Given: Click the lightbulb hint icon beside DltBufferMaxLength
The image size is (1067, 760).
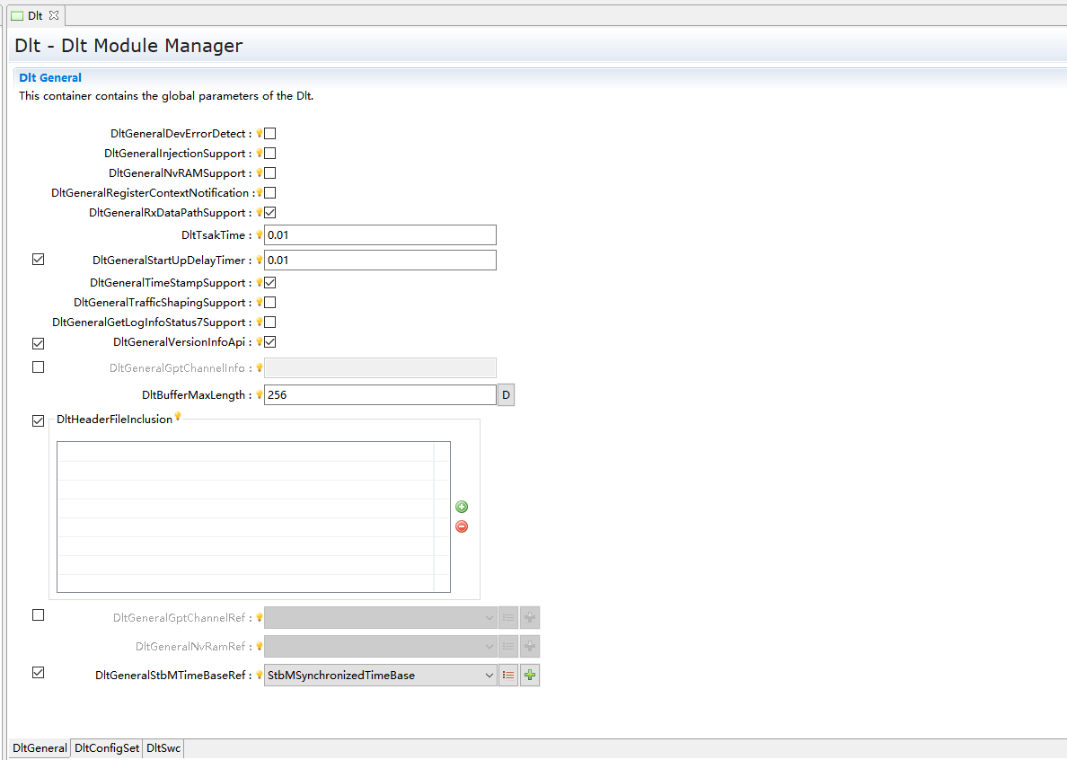Looking at the screenshot, I should 260,394.
